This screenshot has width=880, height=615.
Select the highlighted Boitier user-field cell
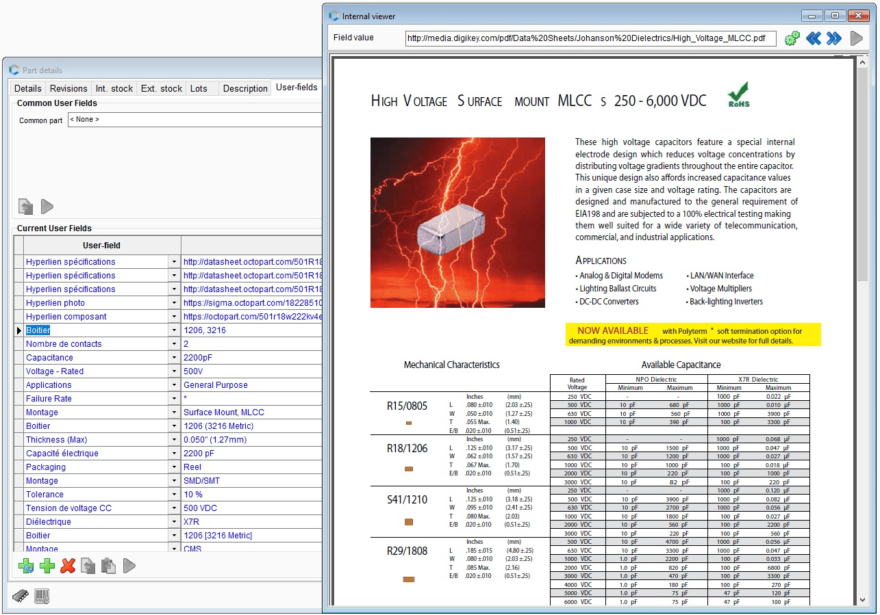pos(96,330)
